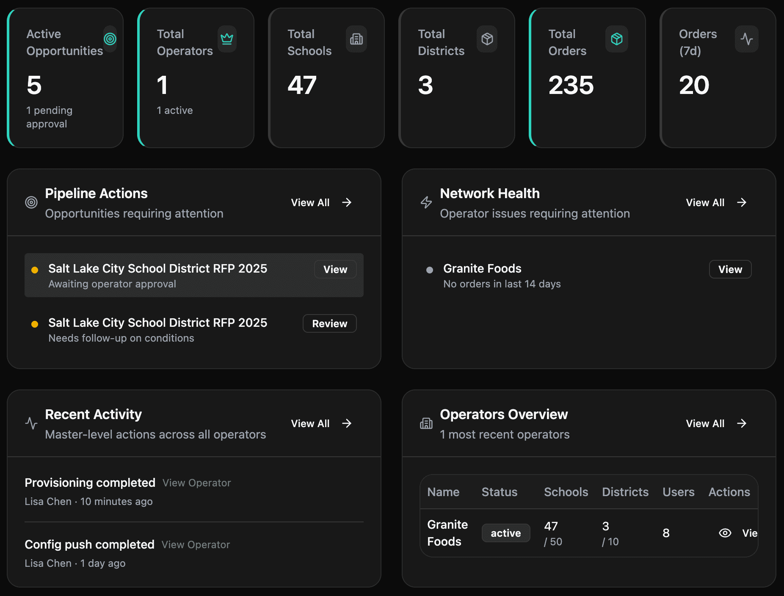Click View All for Recent Activity
The width and height of the screenshot is (784, 596).
(x=320, y=423)
